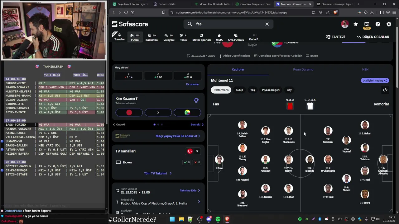This screenshot has width=399, height=224.
Task: Open Discord from the taskbar
Action: point(209,219)
